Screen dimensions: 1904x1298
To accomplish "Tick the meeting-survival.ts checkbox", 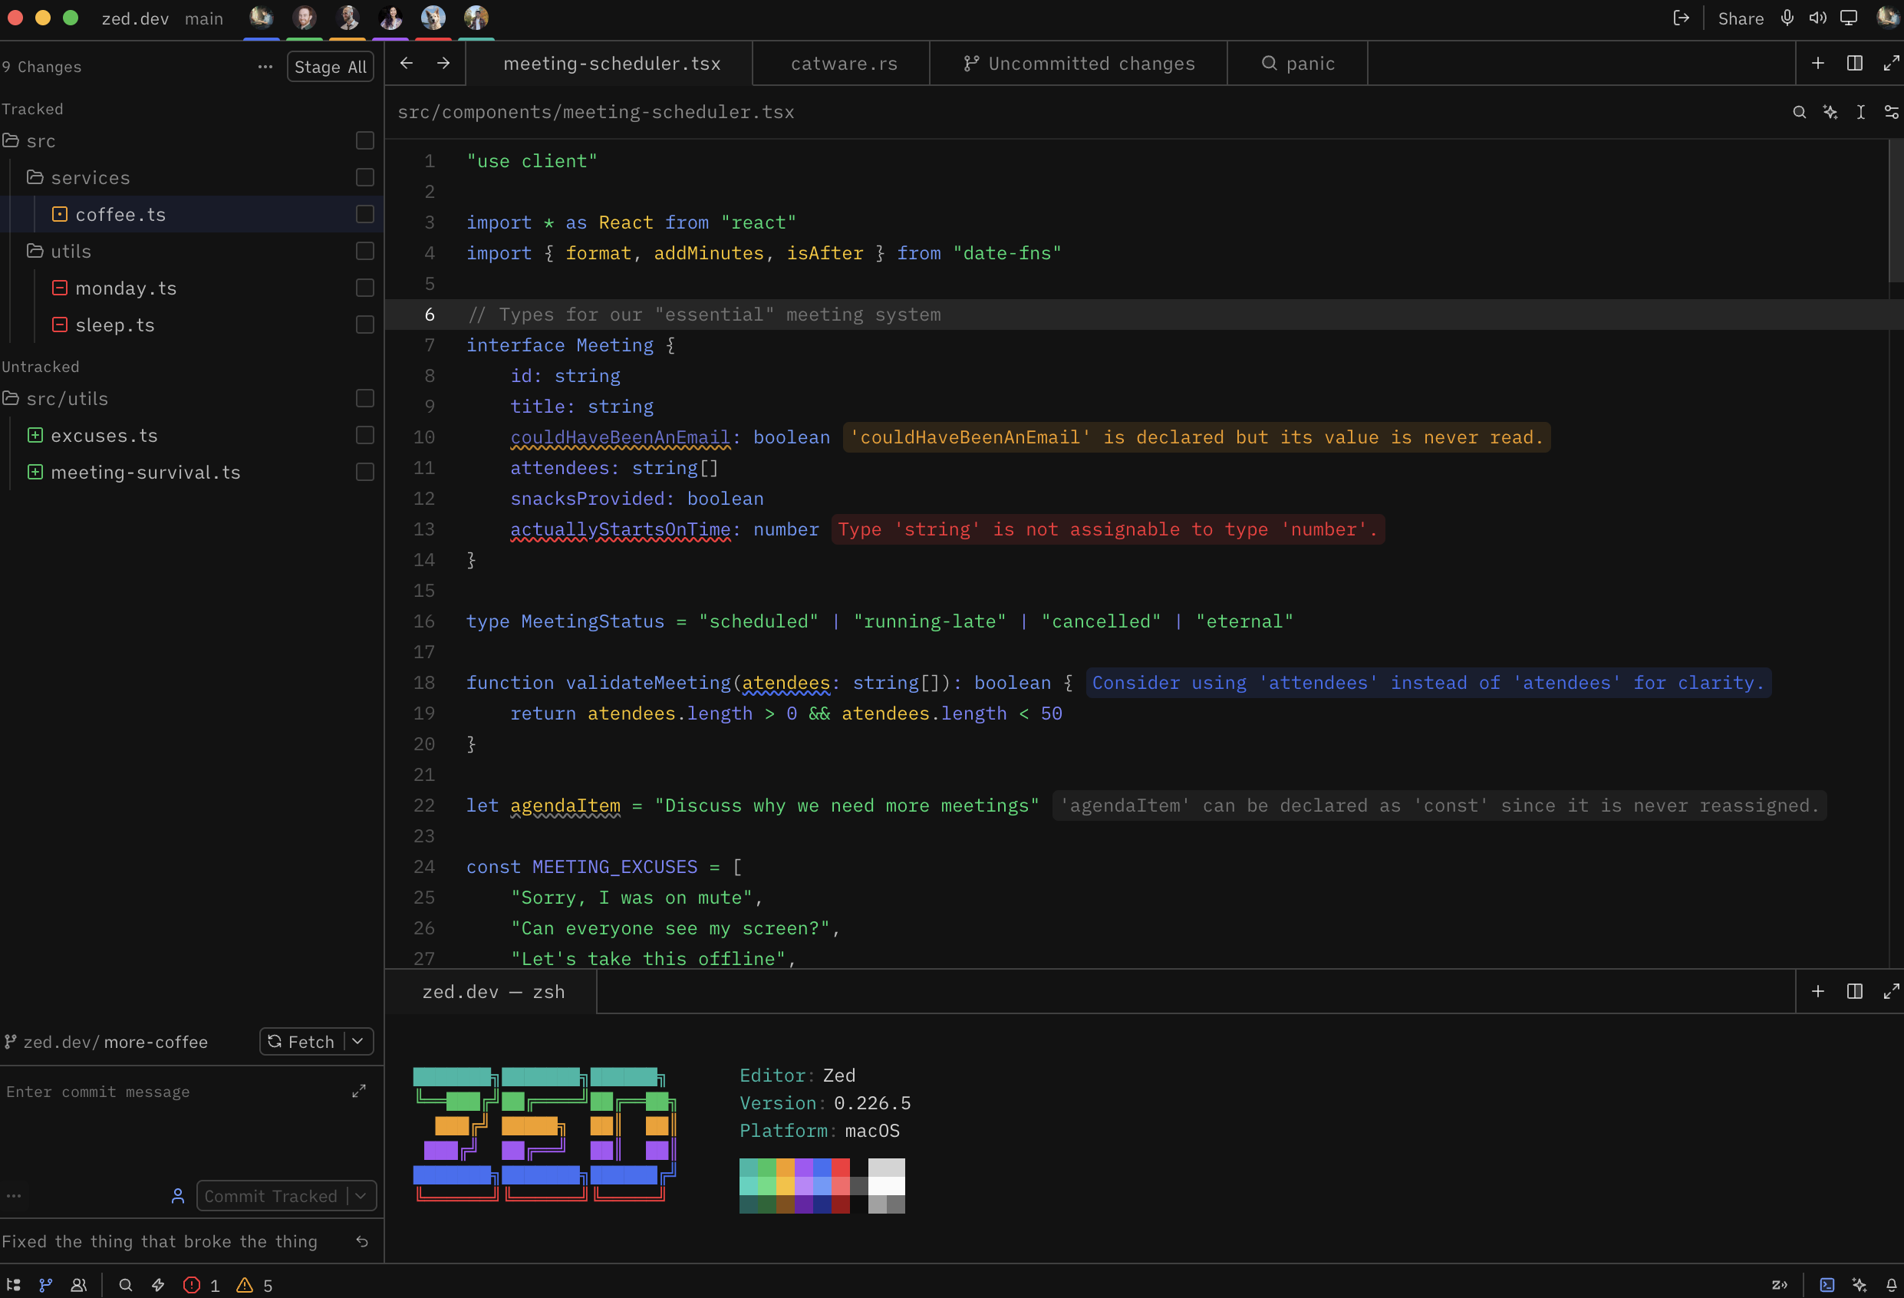I will click(x=364, y=472).
